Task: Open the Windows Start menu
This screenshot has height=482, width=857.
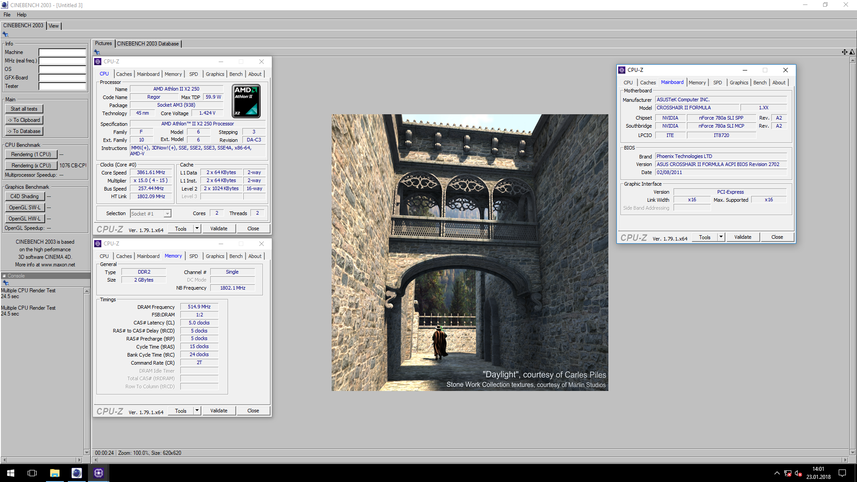Action: click(11, 473)
